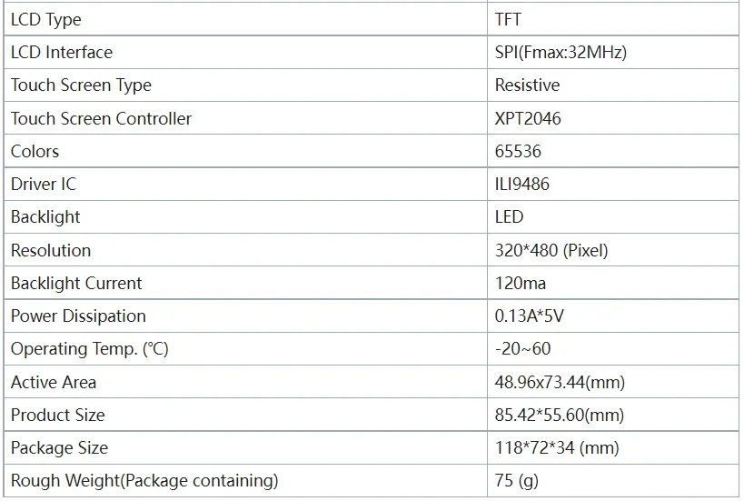Select the 320*480 (Pixel) resolution value

coord(551,250)
